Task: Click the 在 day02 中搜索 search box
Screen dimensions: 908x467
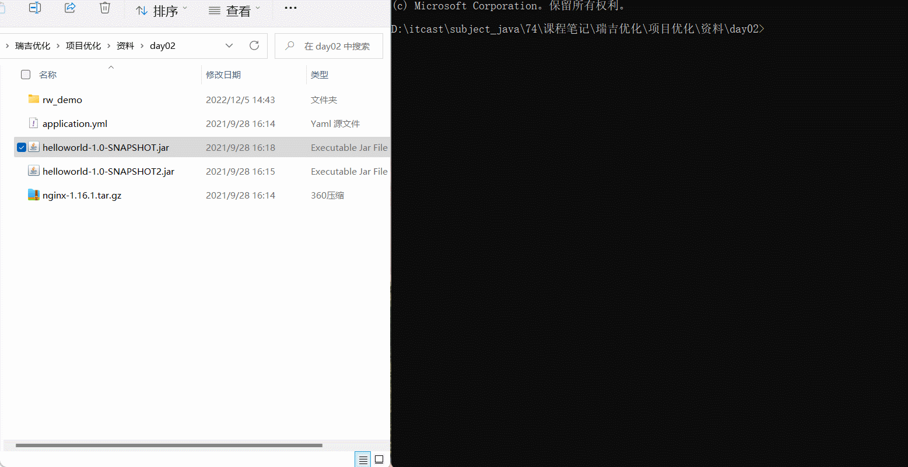Action: (329, 46)
